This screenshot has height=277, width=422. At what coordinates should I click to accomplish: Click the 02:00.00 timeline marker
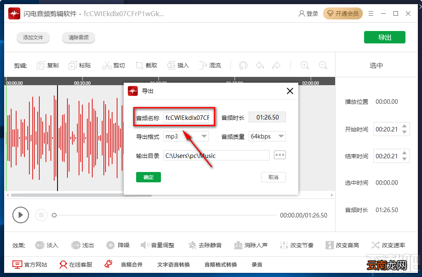coord(311,83)
